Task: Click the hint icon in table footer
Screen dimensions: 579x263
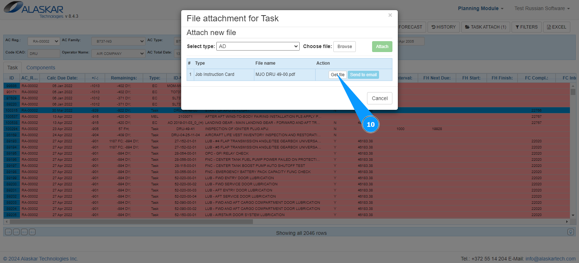Action: tap(571, 232)
